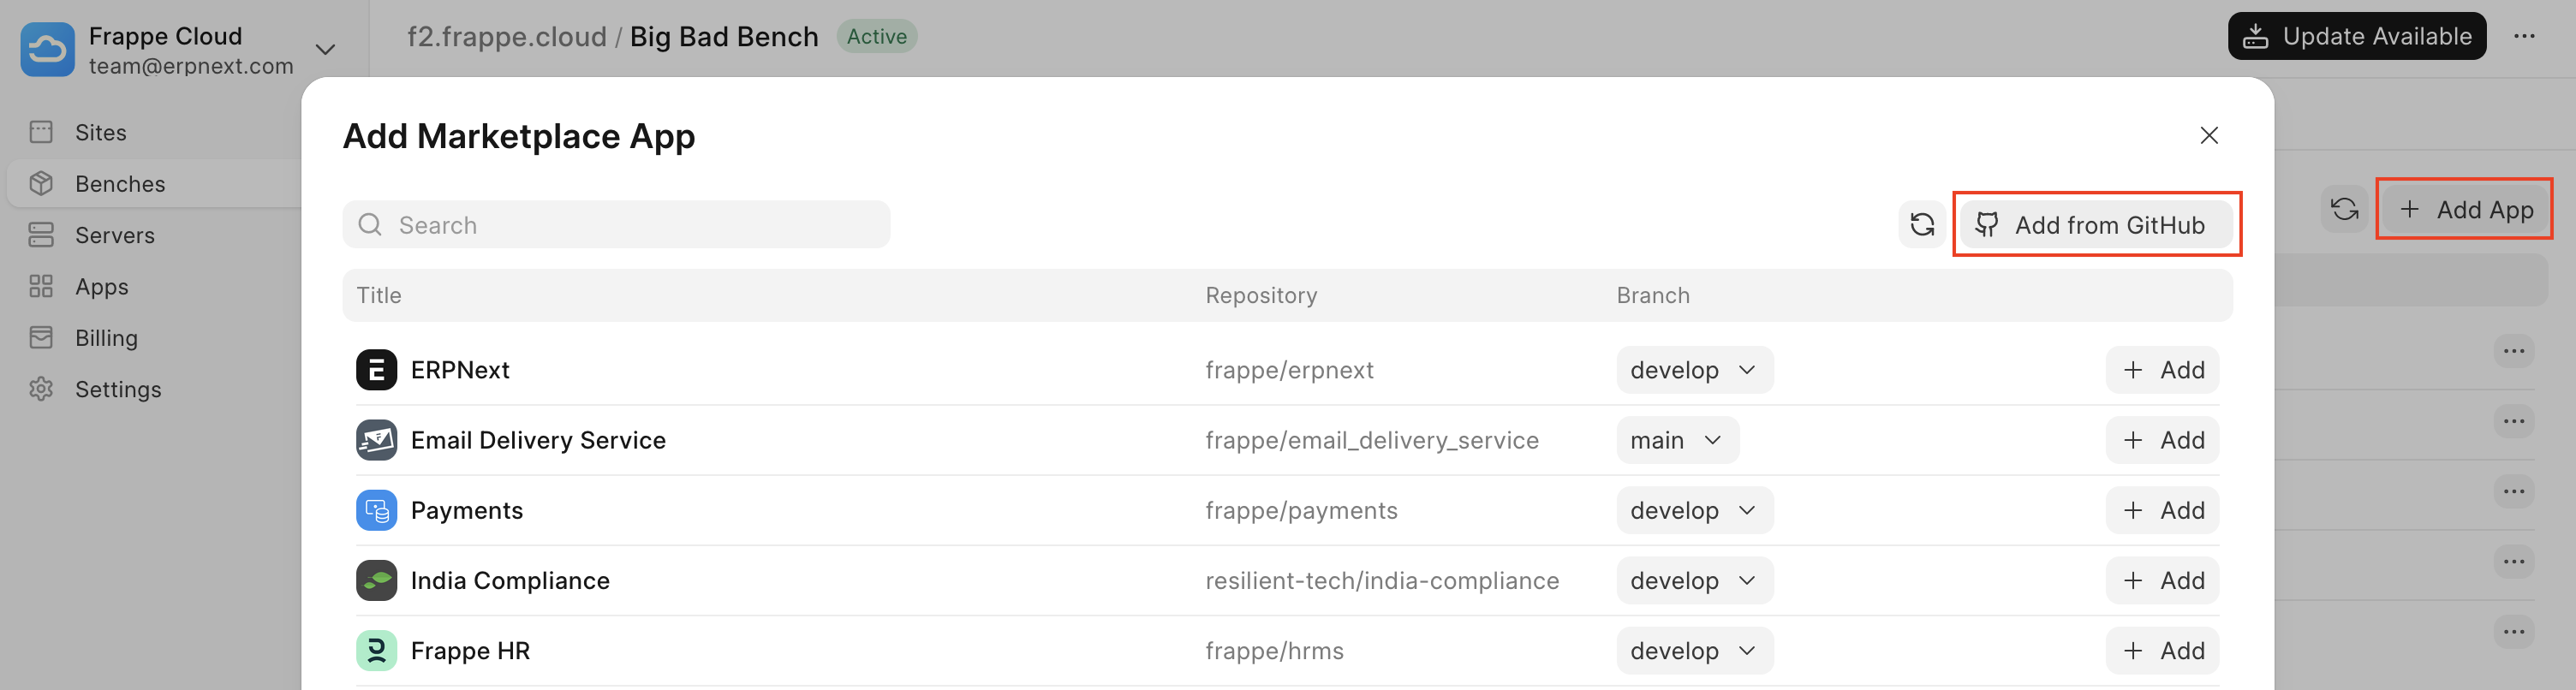
Task: Click the ERPNext app logo icon
Action: pos(376,370)
